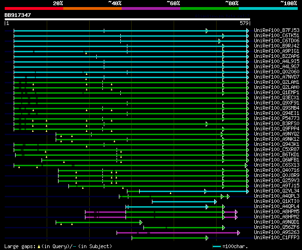Open hit UniRef100_A8HPM2

277,217
